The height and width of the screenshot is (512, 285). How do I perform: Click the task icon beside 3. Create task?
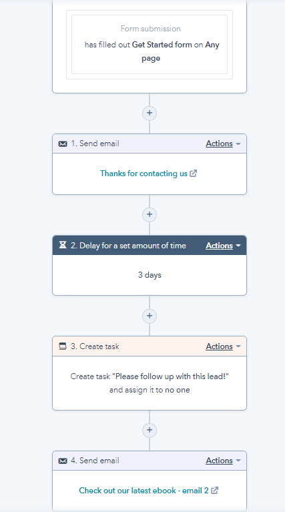tap(63, 346)
